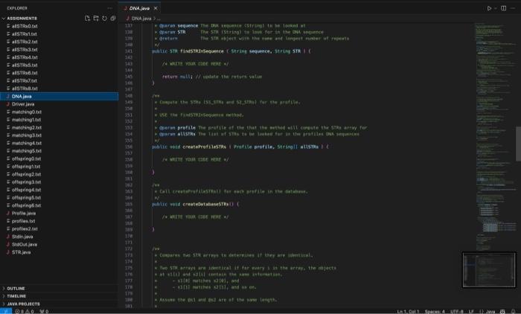
Task: Open allSTRs7.txt file
Action: pyautogui.click(x=25, y=81)
